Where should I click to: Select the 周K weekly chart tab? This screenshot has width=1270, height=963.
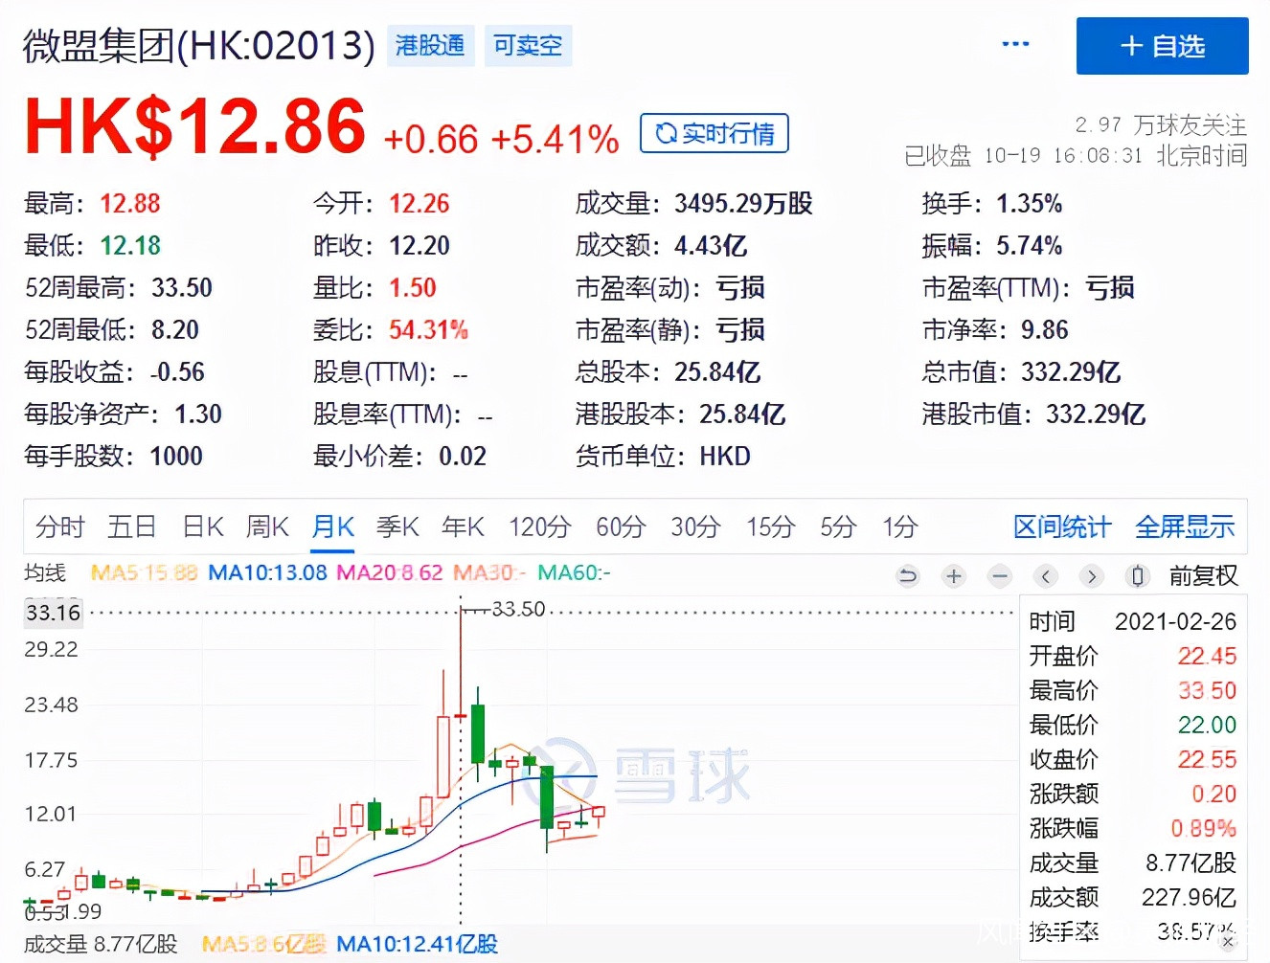[x=267, y=526]
